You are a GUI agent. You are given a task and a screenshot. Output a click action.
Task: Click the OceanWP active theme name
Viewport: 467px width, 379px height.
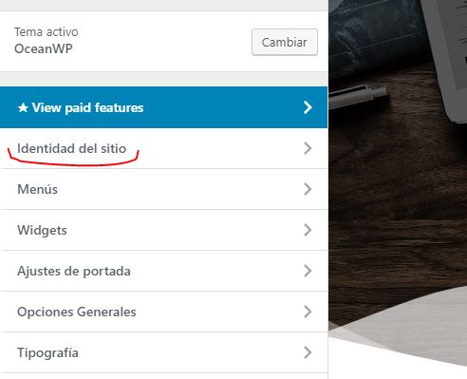point(44,48)
